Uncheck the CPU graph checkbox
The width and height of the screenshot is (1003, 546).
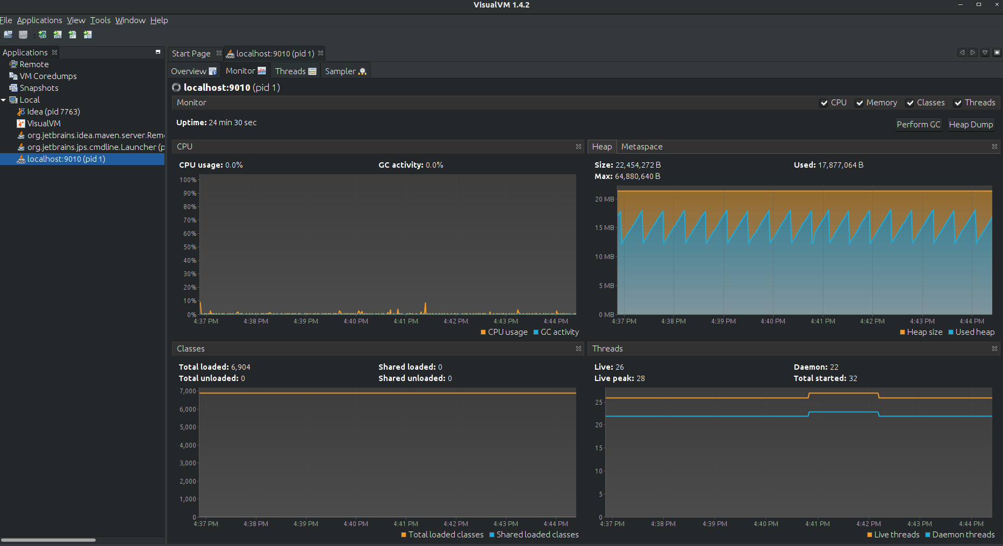823,103
